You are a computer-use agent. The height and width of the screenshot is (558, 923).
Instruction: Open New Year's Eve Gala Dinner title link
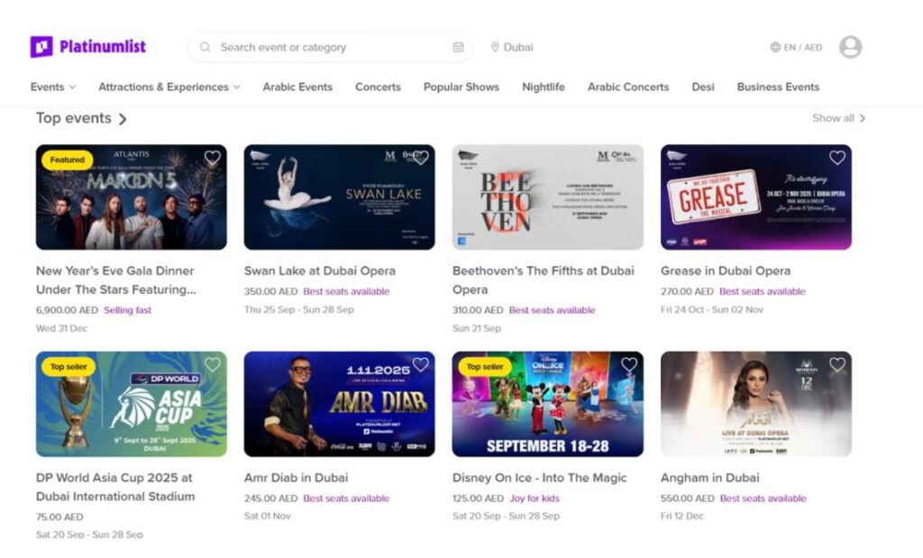click(x=116, y=280)
